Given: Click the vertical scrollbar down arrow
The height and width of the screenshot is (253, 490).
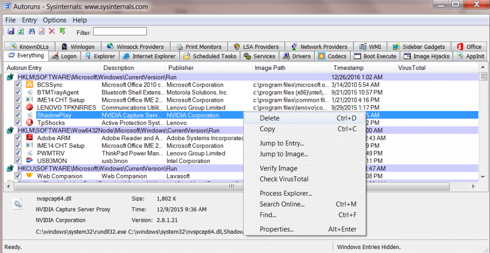Looking at the screenshot, I should pos(483,177).
